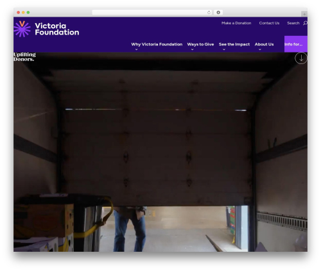Image resolution: width=321 pixels, height=271 pixels.
Task: Expand the chevron under About Us
Action: [260, 49]
